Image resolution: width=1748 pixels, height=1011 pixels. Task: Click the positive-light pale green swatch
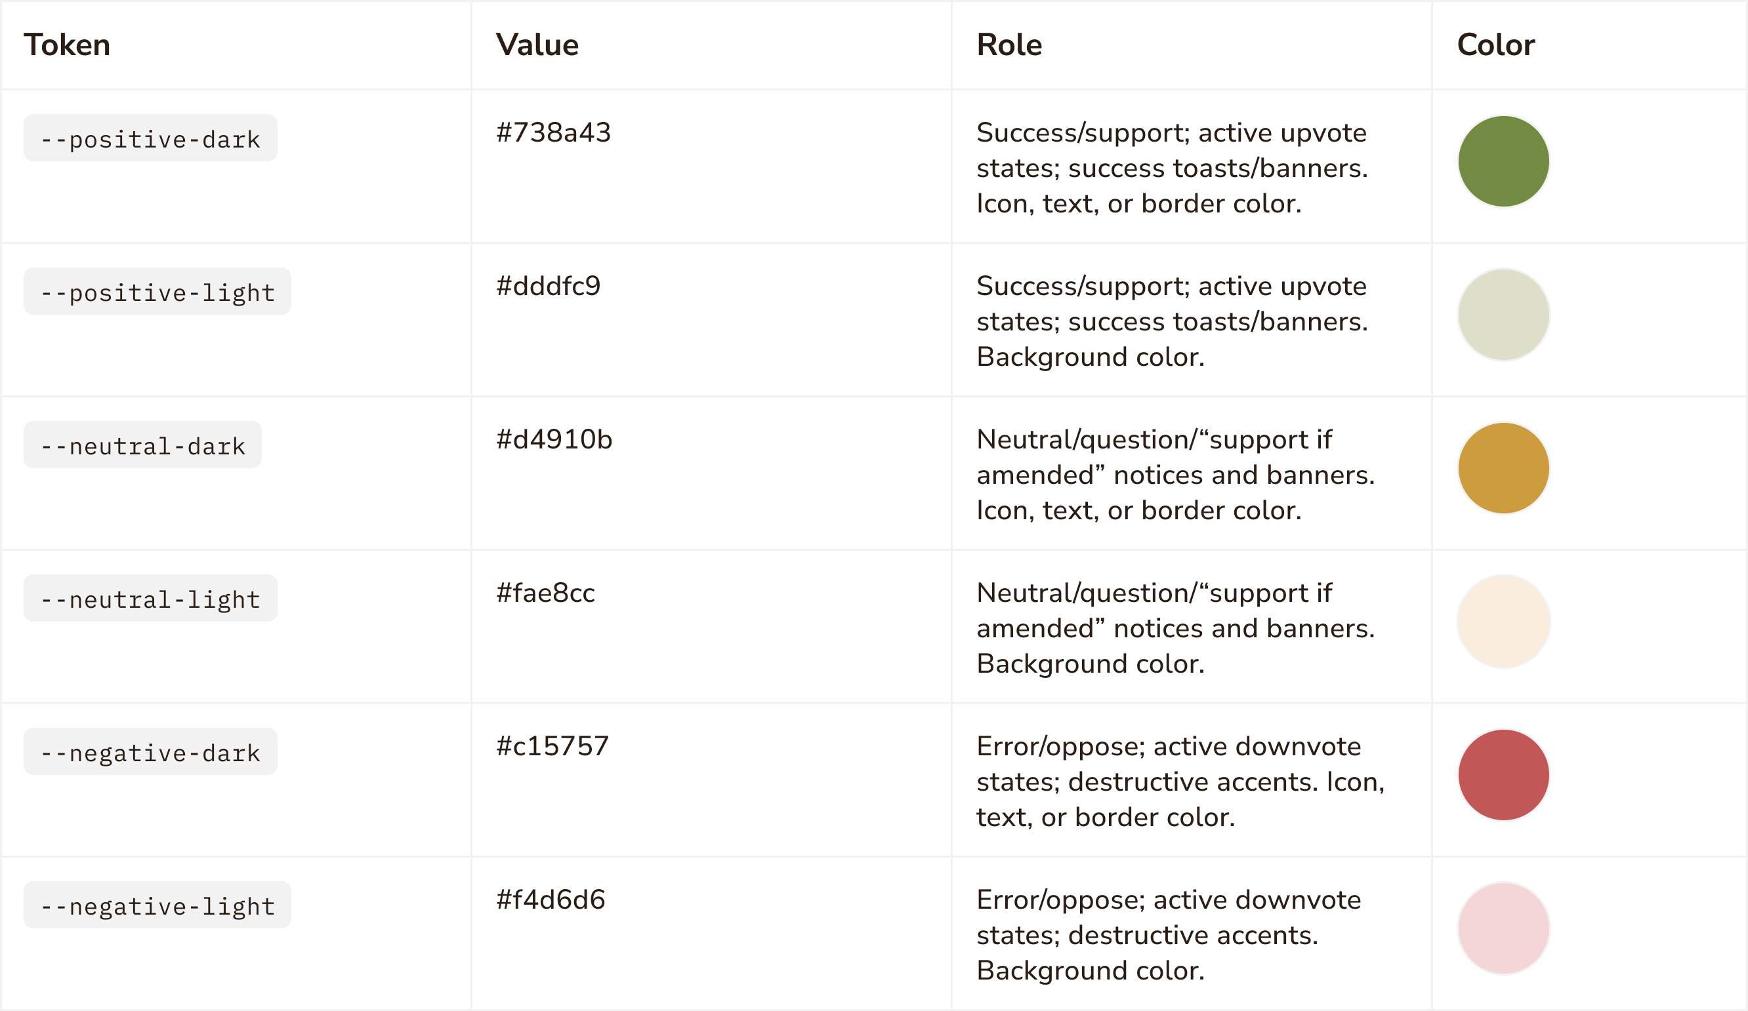(x=1503, y=315)
